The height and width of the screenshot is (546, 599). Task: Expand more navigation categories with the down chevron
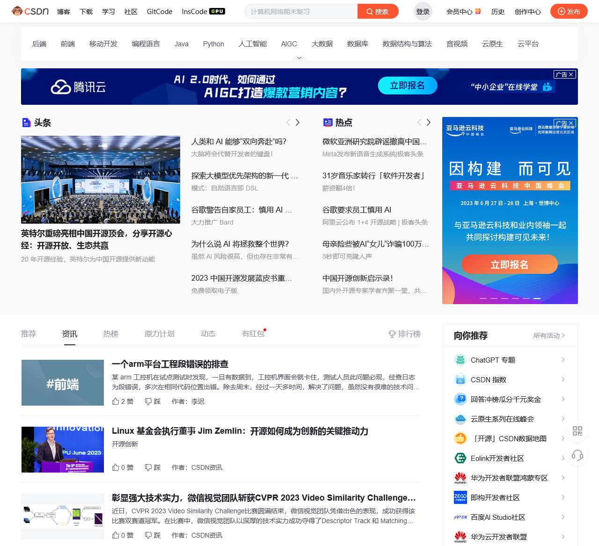tap(299, 58)
